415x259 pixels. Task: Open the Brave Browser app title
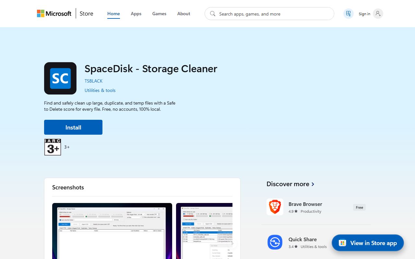(305, 204)
